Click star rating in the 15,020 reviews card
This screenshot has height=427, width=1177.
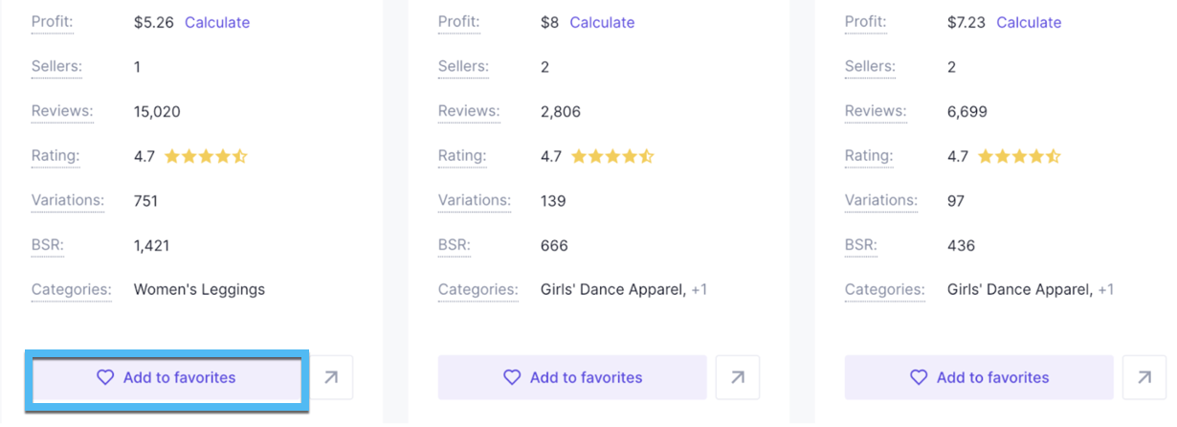pyautogui.click(x=206, y=156)
